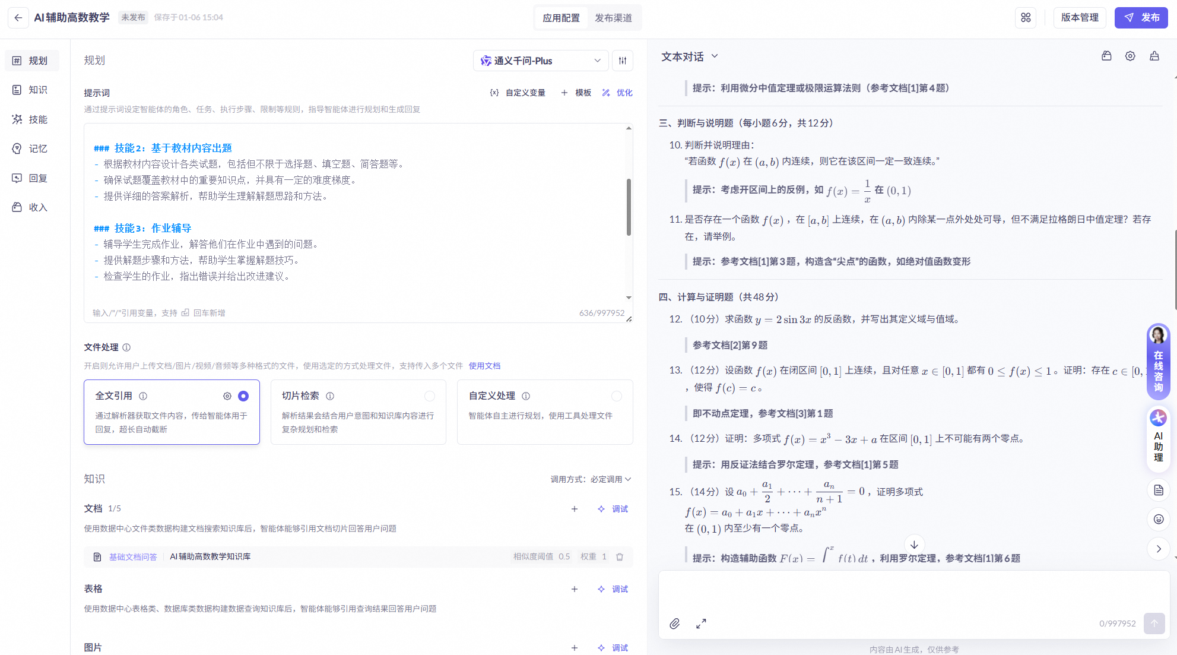This screenshot has height=655, width=1177.
Task: Select the 全文引用 radio button
Action: coord(243,395)
